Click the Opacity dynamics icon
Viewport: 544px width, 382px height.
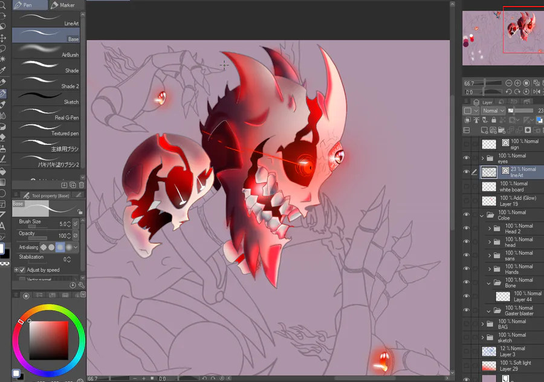point(76,236)
